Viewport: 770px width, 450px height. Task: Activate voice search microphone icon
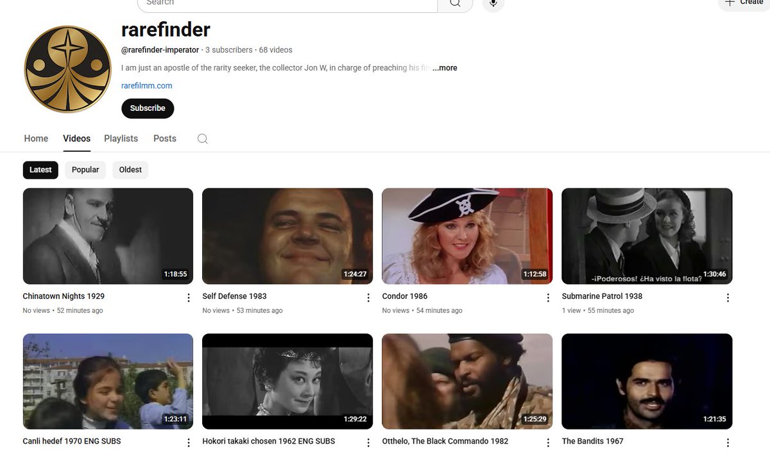click(493, 3)
